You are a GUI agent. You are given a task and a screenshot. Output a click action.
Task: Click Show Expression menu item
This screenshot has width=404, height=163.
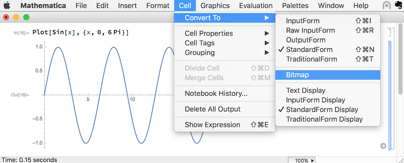tap(213, 125)
